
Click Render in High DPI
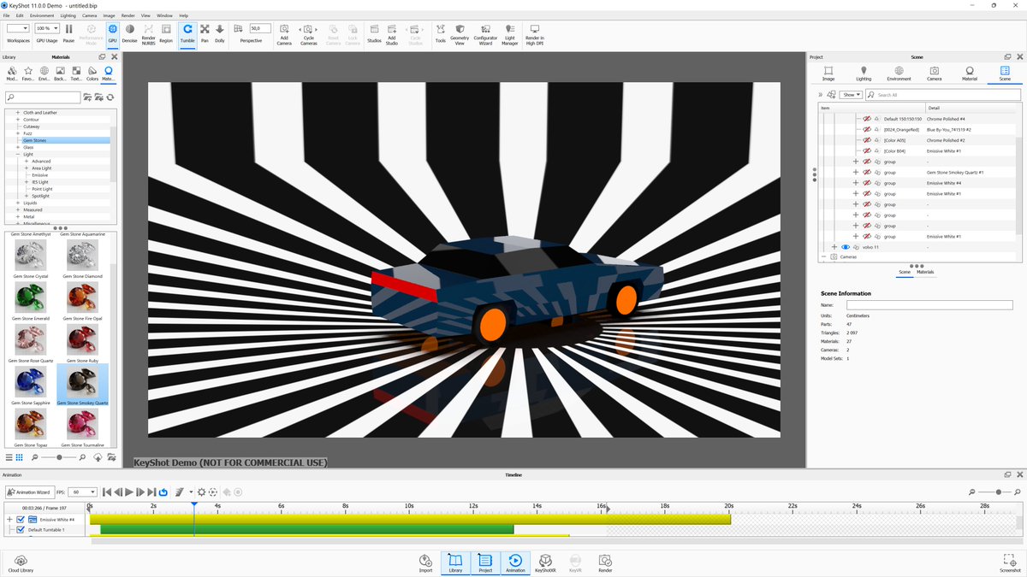(535, 34)
